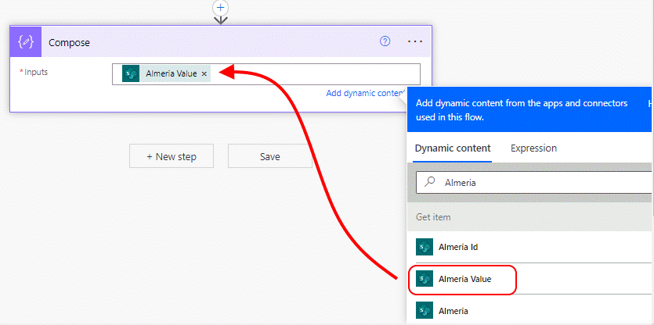
Task: Click the plus insert-step icon above Compose
Action: [x=220, y=8]
